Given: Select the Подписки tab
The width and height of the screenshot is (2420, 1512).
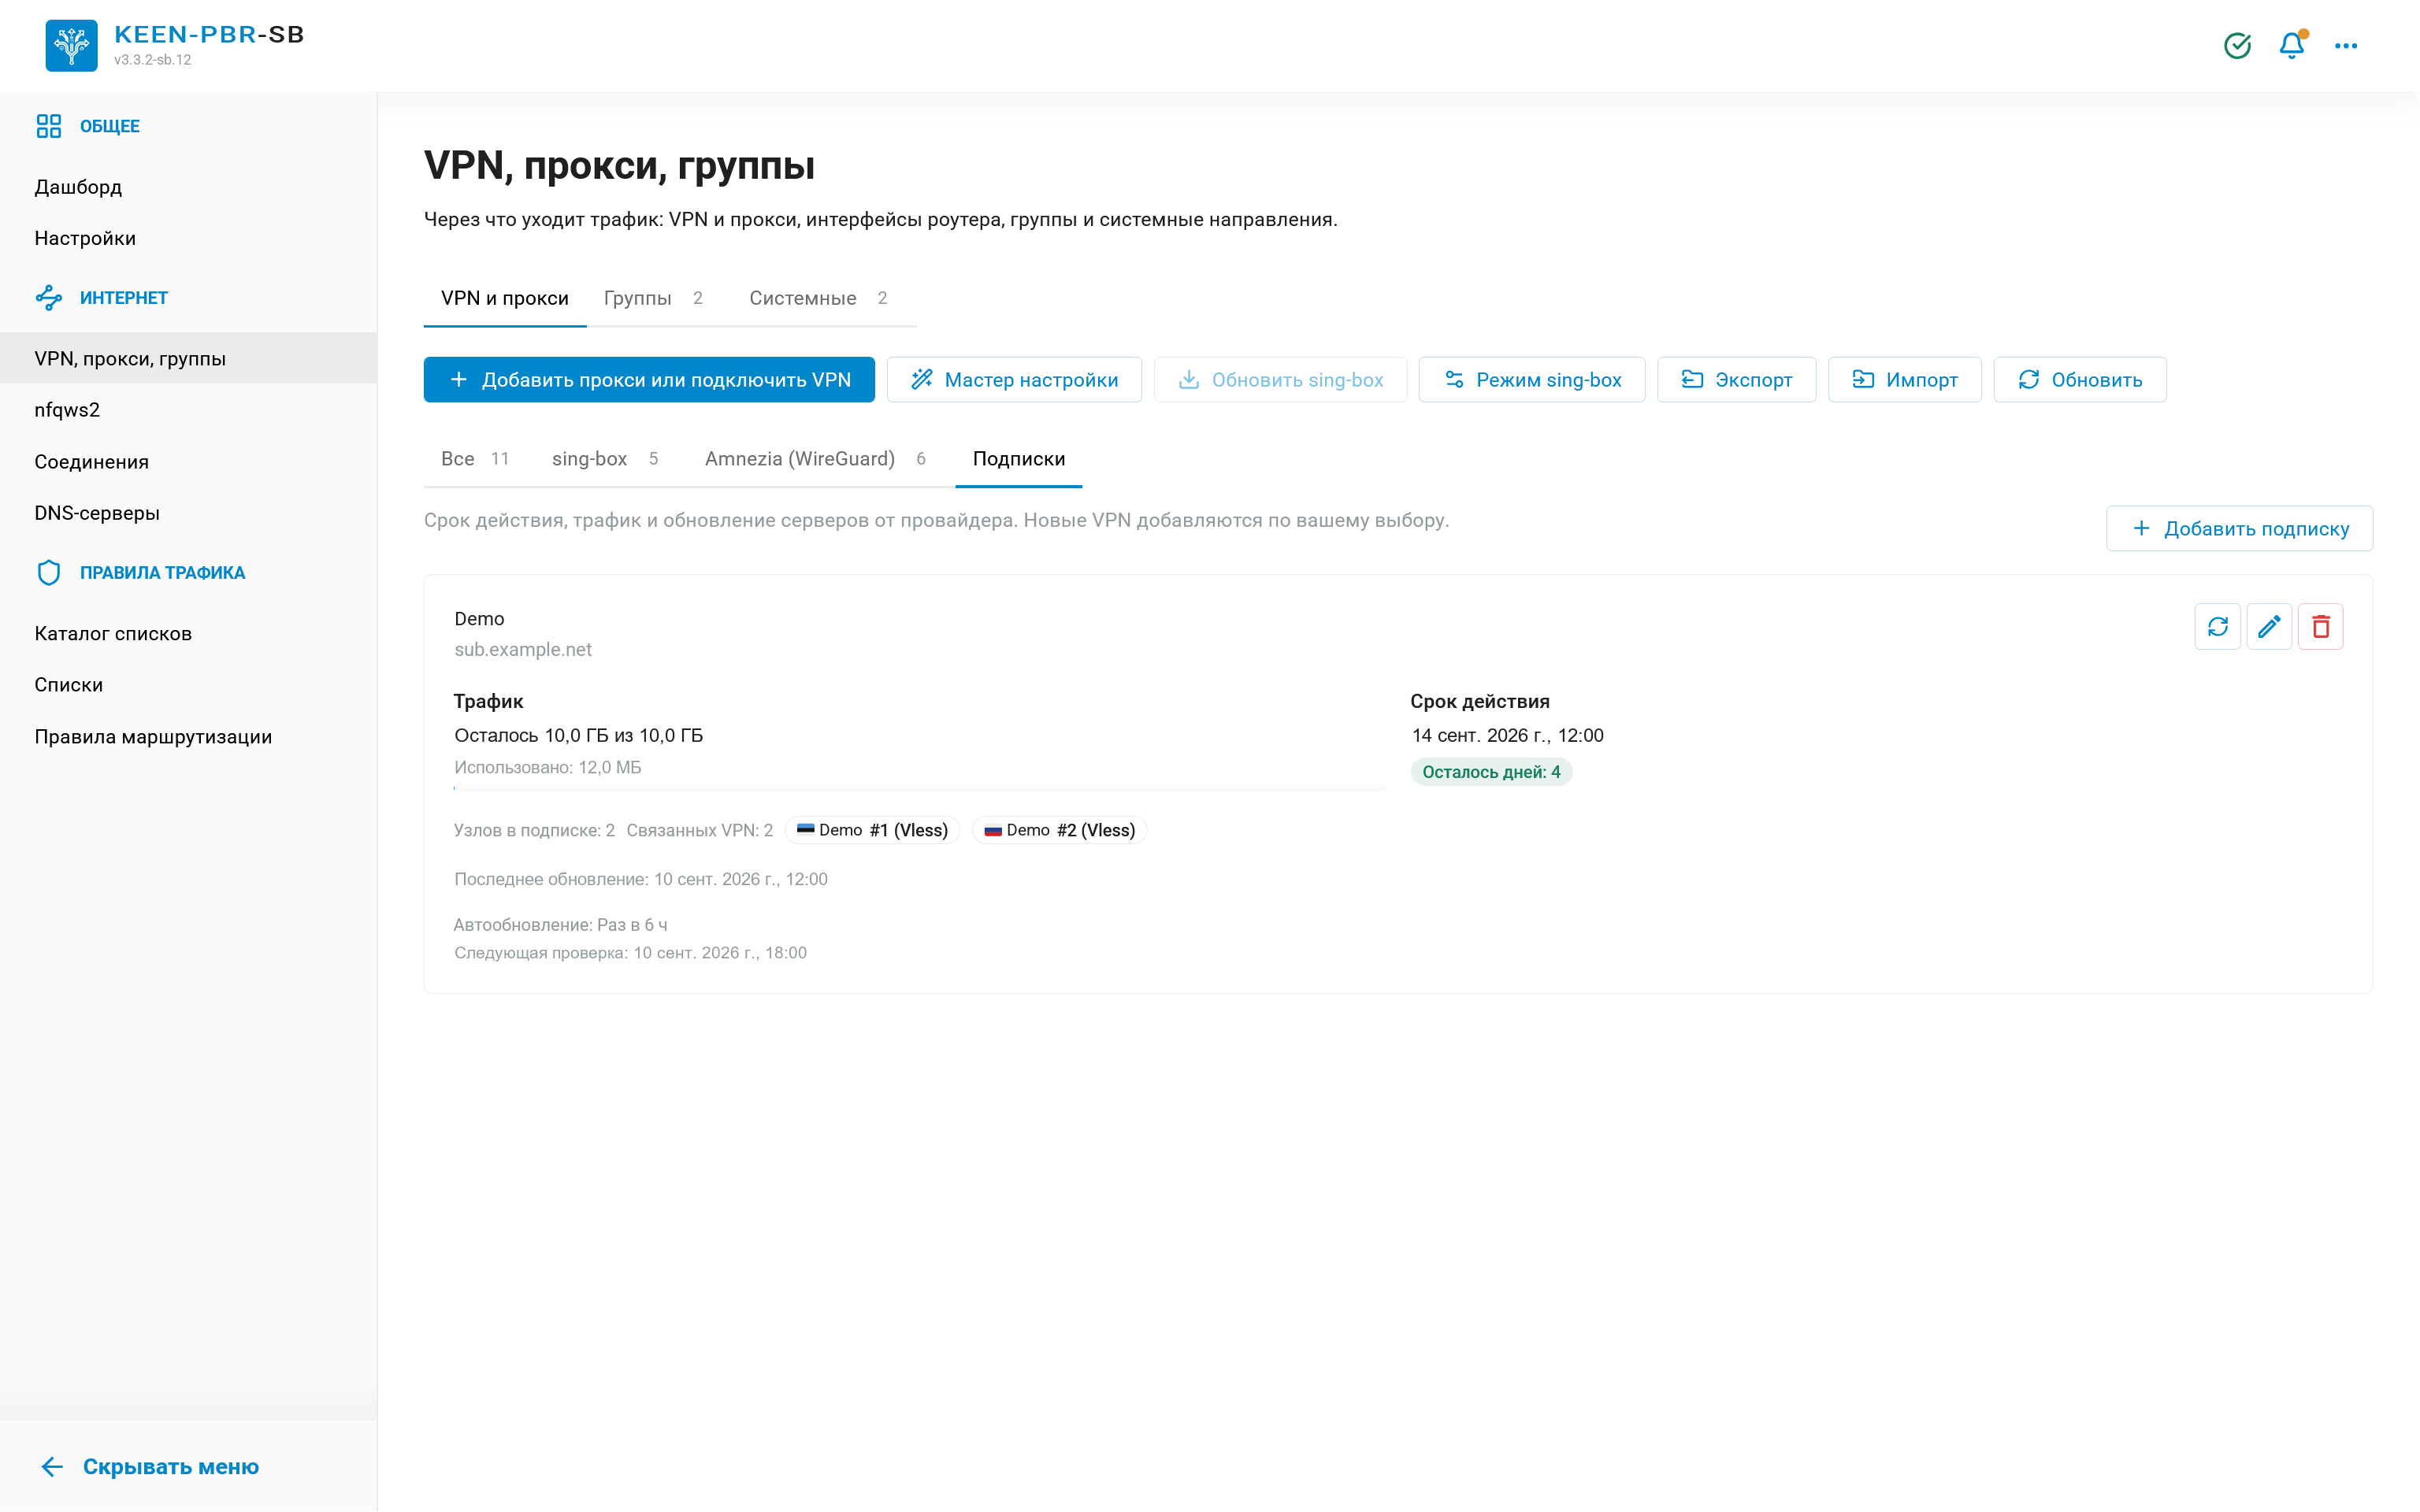Looking at the screenshot, I should [x=1019, y=459].
